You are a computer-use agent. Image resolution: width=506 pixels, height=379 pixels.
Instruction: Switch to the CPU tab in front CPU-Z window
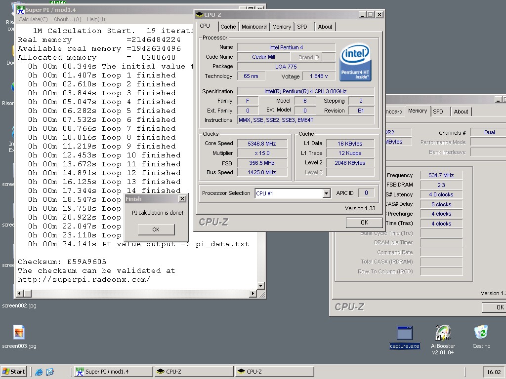[x=205, y=26]
